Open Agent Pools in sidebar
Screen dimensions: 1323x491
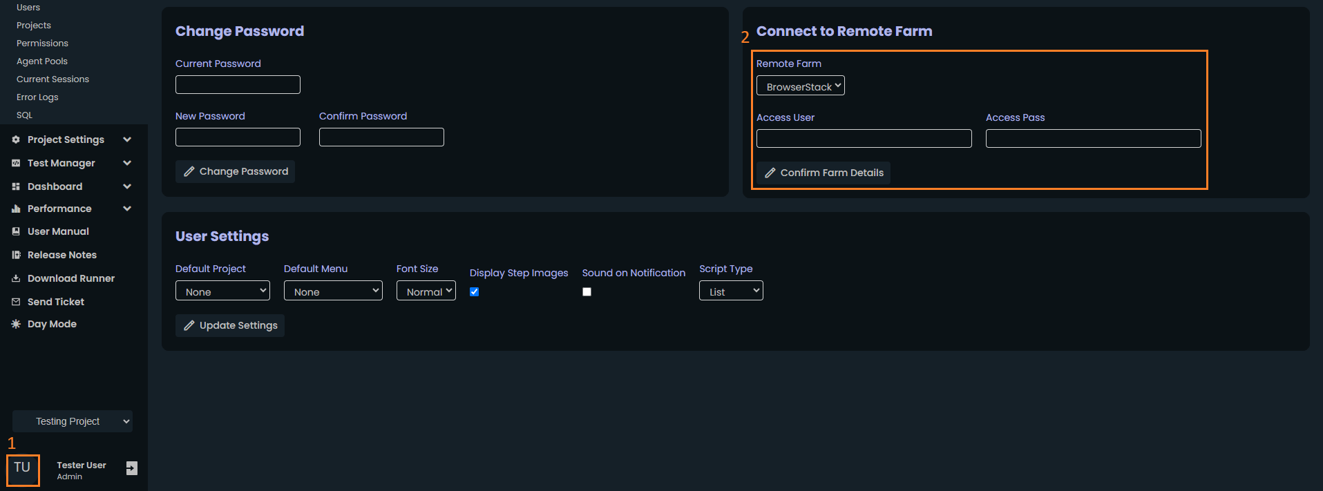(x=42, y=61)
